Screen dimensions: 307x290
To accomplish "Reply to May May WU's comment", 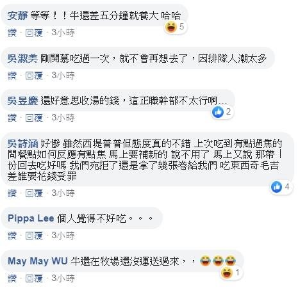I will [x=34, y=278].
